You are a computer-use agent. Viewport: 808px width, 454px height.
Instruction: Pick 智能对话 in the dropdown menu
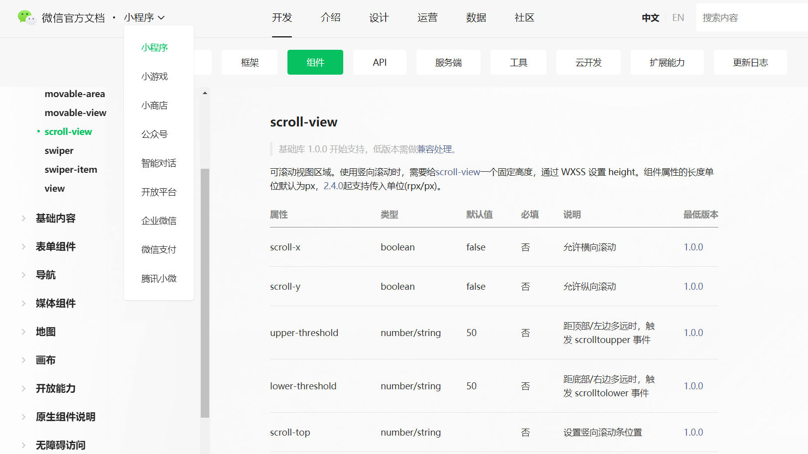click(158, 163)
